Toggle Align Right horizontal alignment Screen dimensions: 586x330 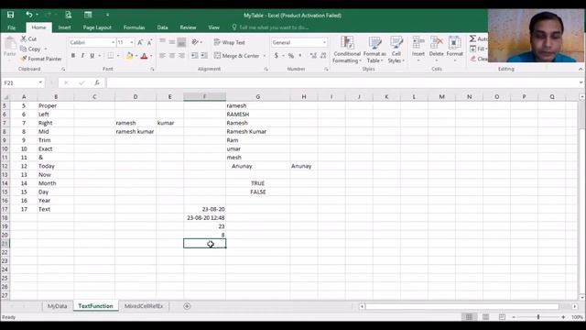[181, 55]
